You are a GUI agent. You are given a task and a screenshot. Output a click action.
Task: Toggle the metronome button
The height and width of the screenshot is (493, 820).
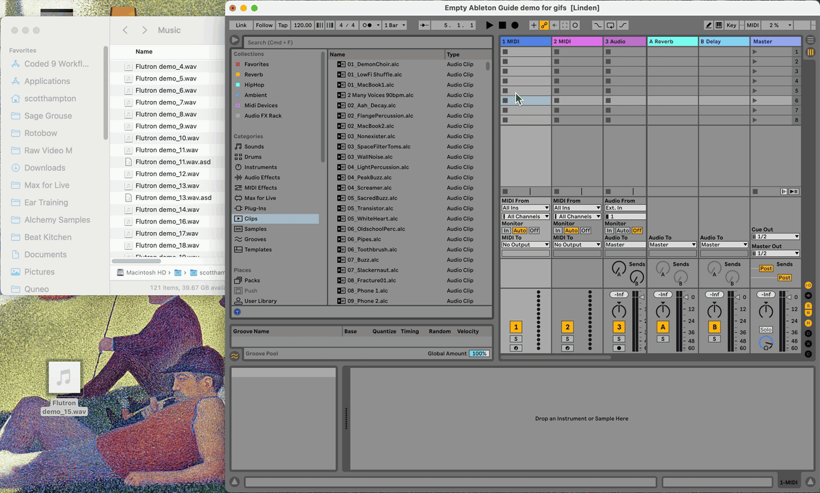click(x=369, y=25)
